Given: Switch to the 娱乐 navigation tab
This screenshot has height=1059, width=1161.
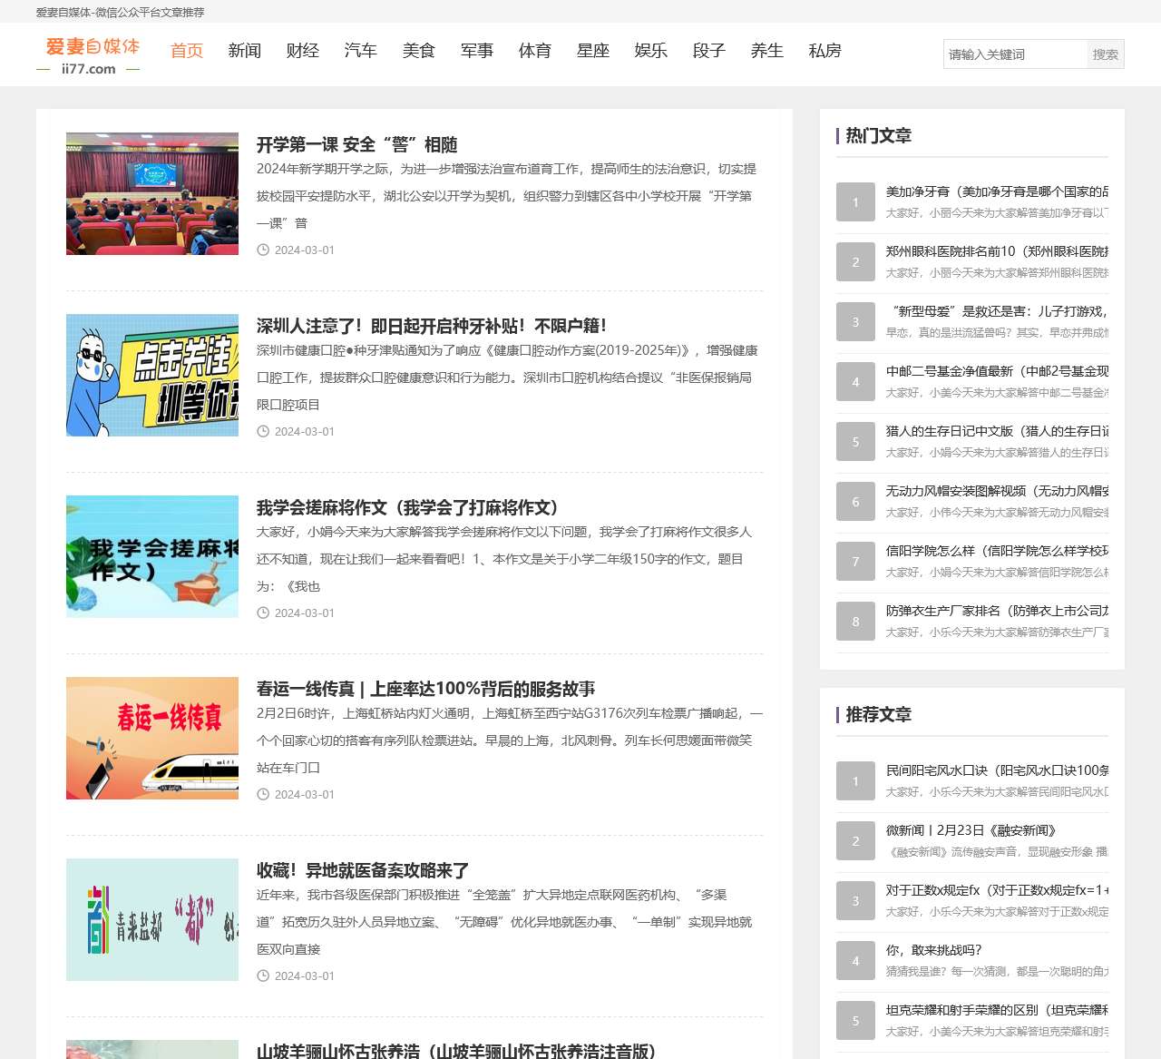Looking at the screenshot, I should pyautogui.click(x=651, y=51).
